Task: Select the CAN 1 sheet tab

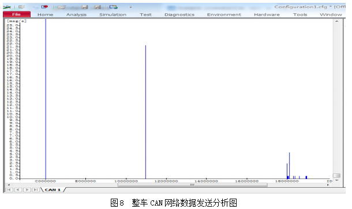Action: click(53, 190)
